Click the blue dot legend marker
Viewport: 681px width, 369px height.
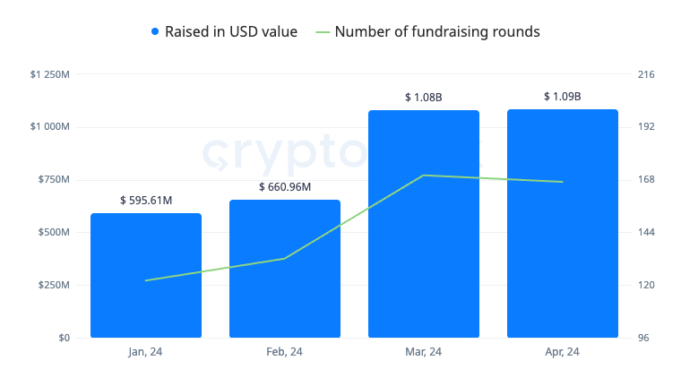click(x=156, y=32)
